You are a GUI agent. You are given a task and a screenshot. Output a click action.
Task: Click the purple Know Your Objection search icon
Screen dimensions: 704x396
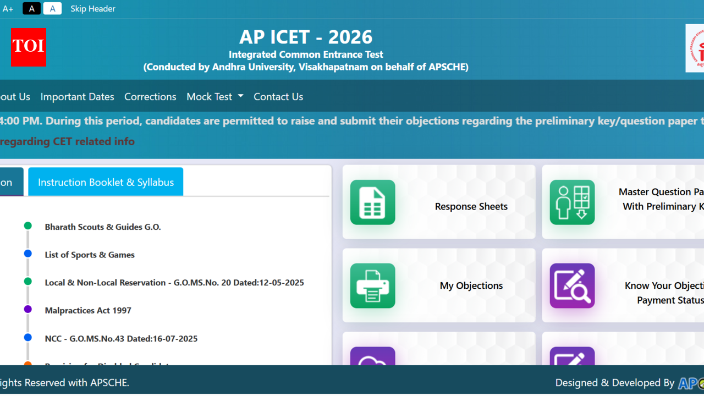coord(572,285)
